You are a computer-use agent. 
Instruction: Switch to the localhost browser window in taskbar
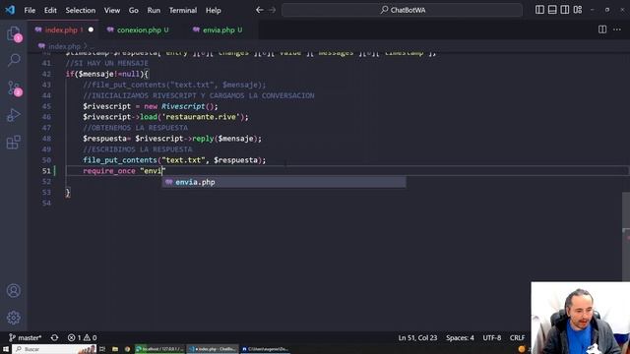[159, 349]
